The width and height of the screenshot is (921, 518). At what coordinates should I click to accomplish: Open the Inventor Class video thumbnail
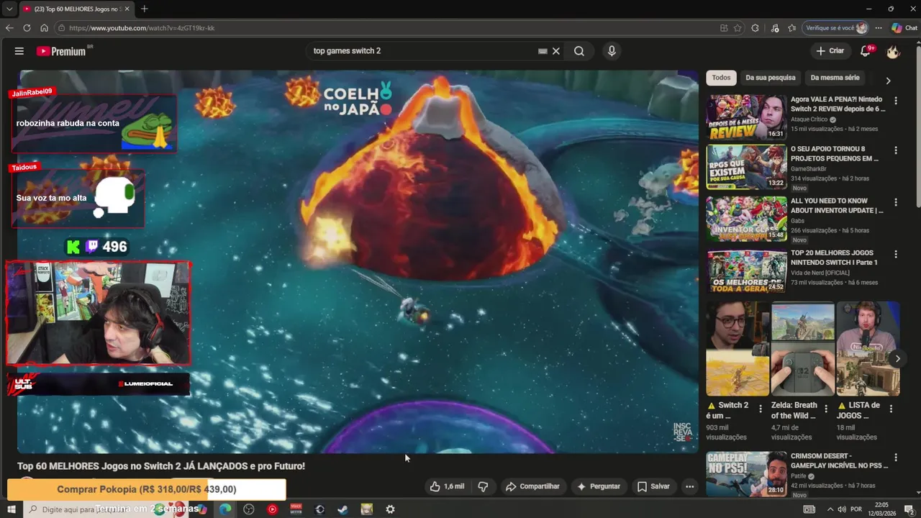click(746, 219)
